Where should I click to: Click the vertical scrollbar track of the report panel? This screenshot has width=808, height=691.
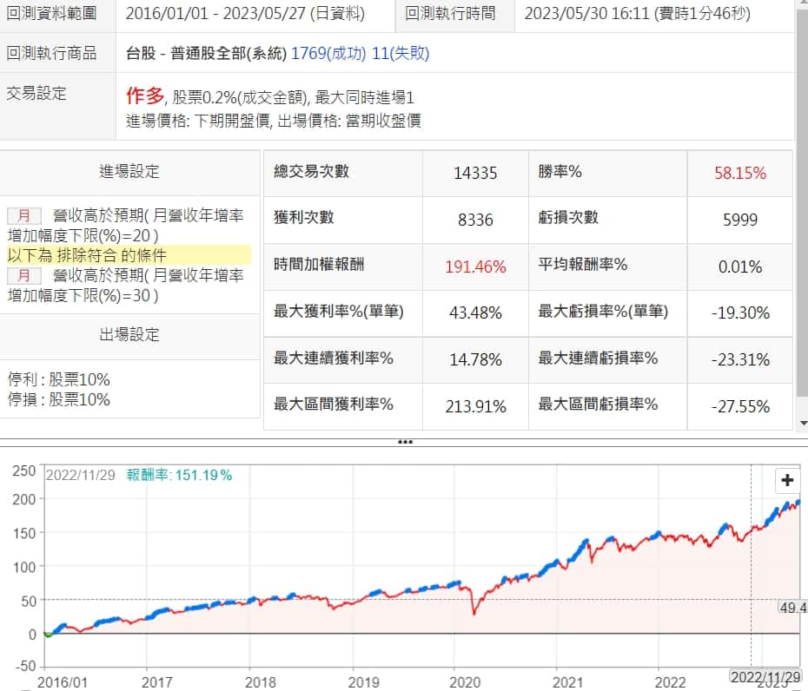801,217
